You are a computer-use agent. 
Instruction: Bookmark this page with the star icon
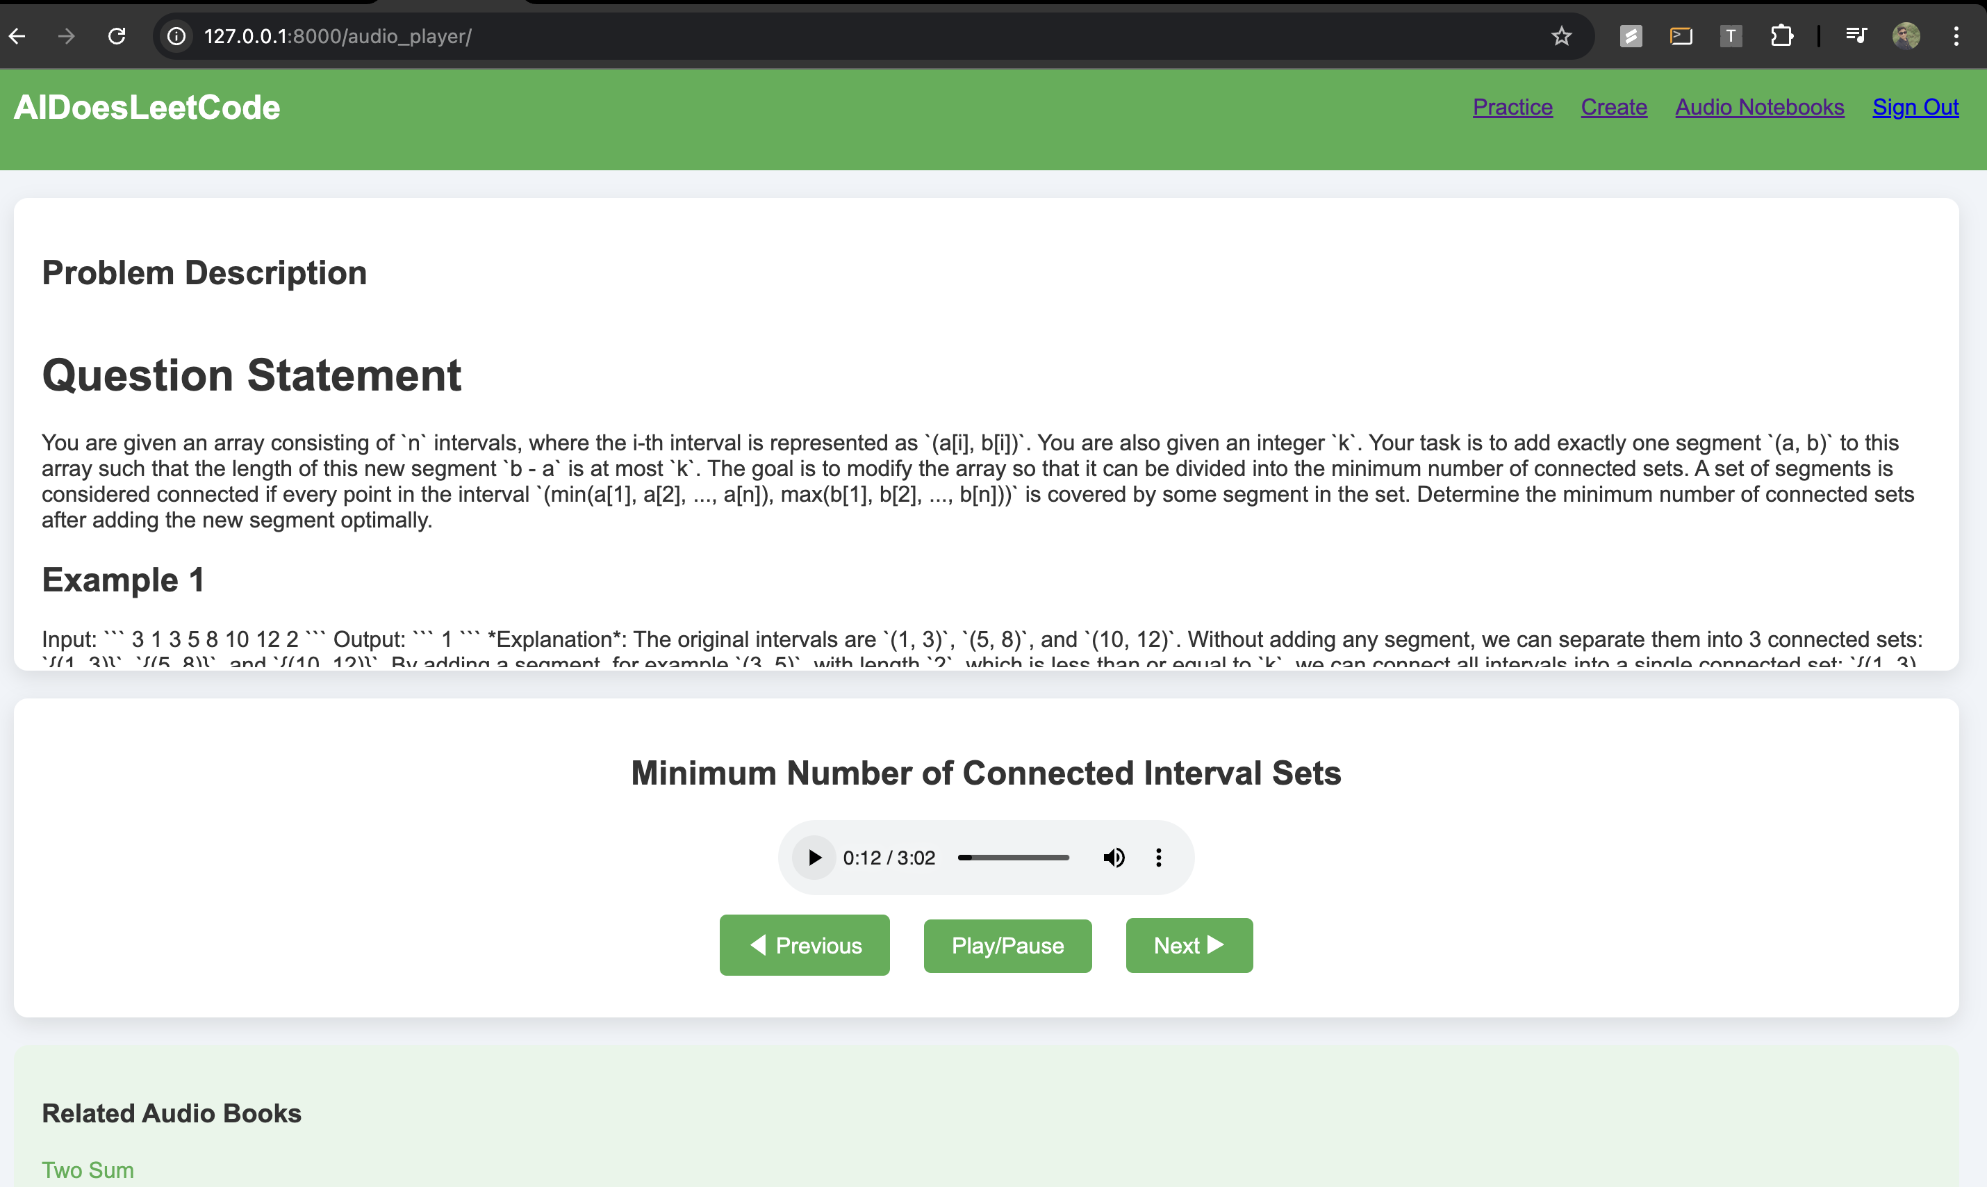coord(1561,36)
